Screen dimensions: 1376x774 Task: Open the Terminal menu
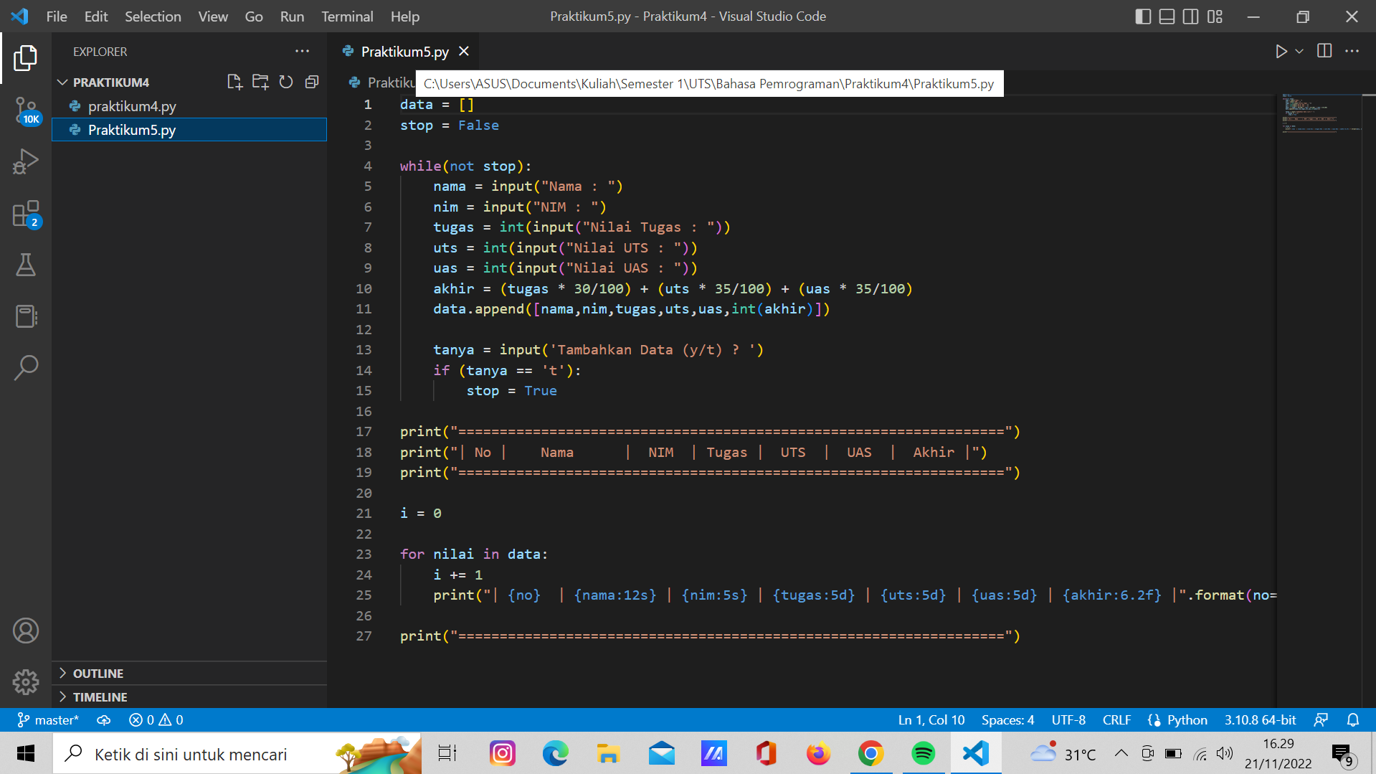coord(347,16)
